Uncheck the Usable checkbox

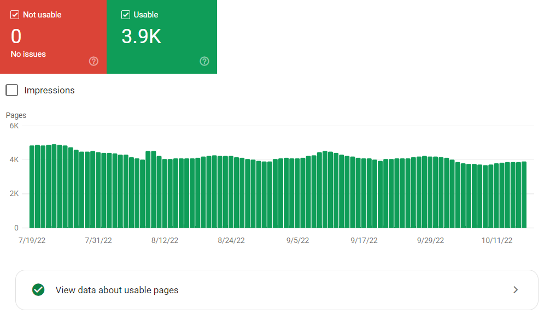[126, 15]
